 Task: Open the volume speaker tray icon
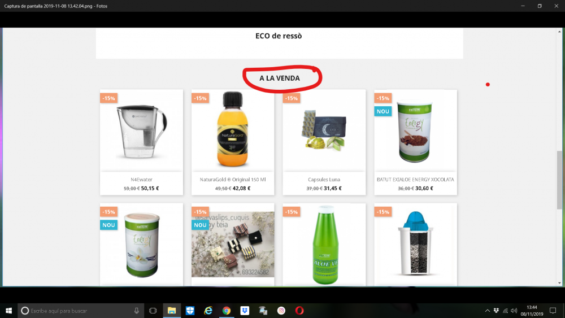tap(514, 311)
